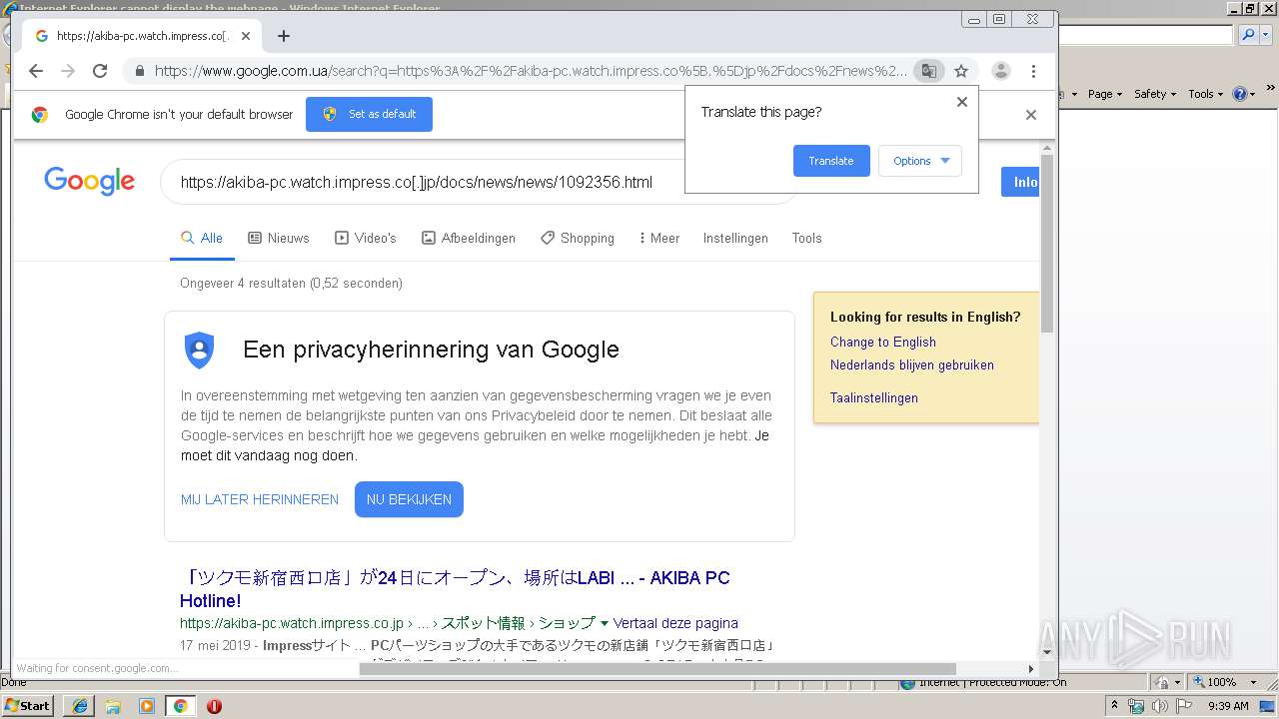Click the red Opera taskbar icon
The width and height of the screenshot is (1279, 719).
click(x=214, y=706)
